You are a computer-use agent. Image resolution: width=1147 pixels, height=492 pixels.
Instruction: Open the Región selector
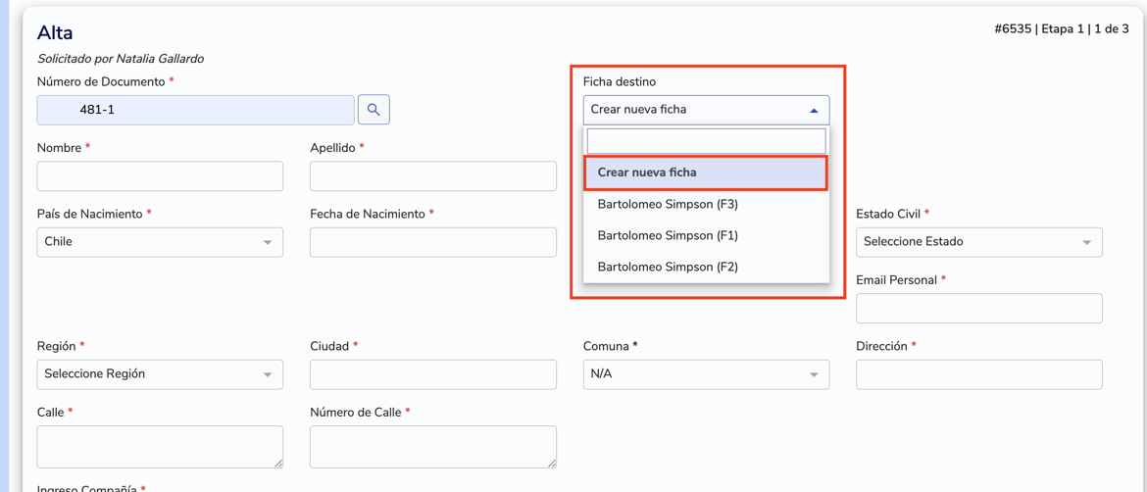point(160,374)
